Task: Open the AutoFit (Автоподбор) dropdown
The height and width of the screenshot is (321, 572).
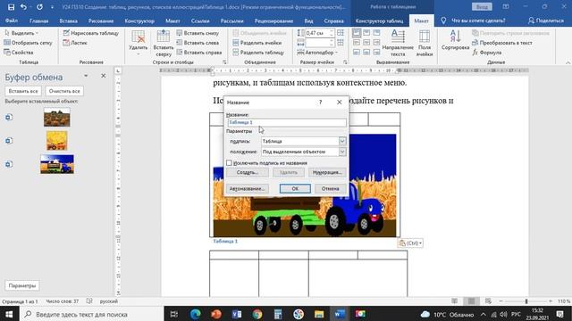Action: pos(317,53)
